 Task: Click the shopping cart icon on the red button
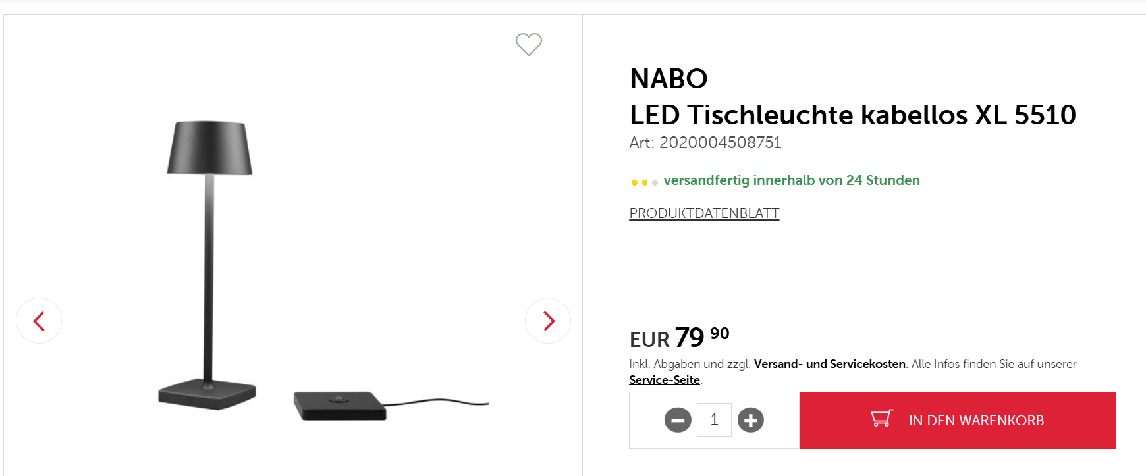882,419
